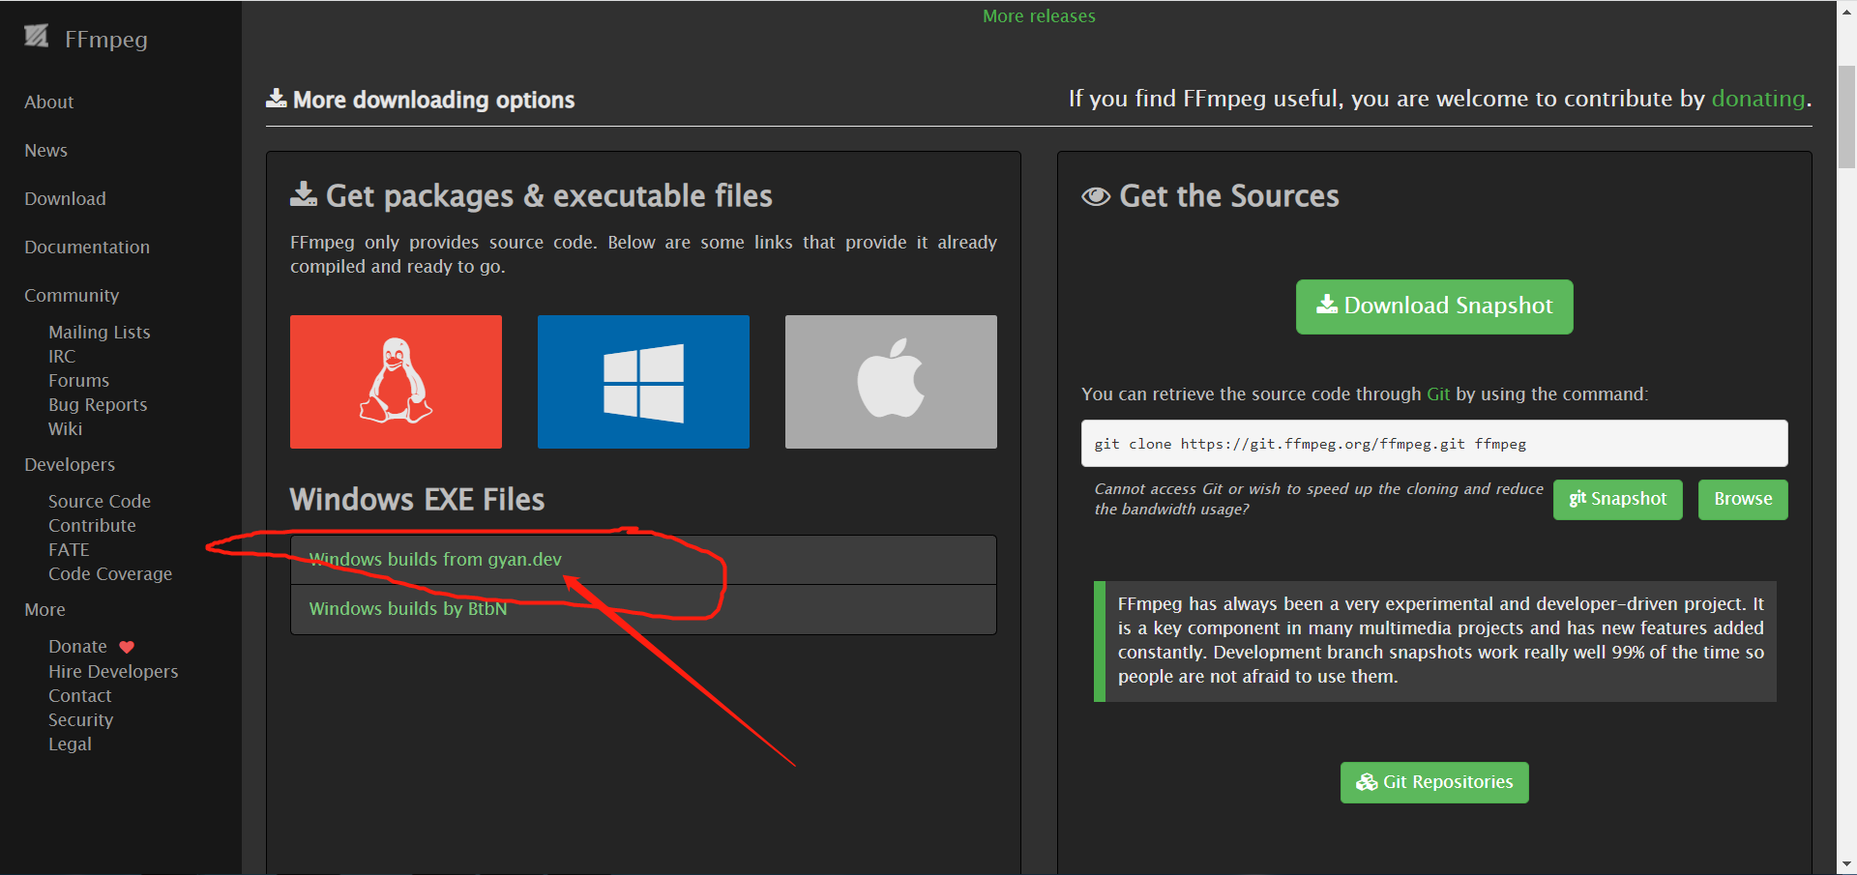Open Hire Developers link

pos(113,671)
